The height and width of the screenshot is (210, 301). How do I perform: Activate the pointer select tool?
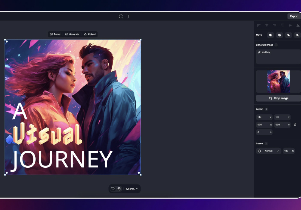point(113,189)
